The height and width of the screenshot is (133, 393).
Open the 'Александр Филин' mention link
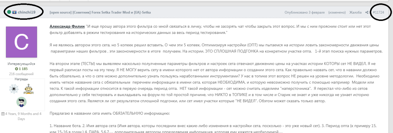[67, 26]
